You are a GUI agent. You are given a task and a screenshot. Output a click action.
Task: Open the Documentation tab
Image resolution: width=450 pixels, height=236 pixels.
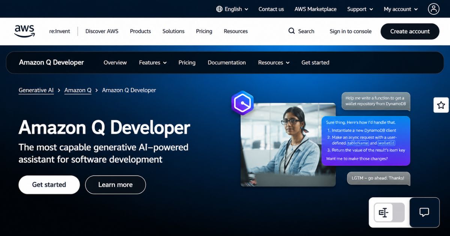[227, 63]
